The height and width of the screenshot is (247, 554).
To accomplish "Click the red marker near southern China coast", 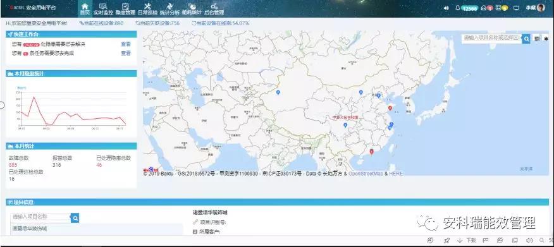I will [x=371, y=152].
